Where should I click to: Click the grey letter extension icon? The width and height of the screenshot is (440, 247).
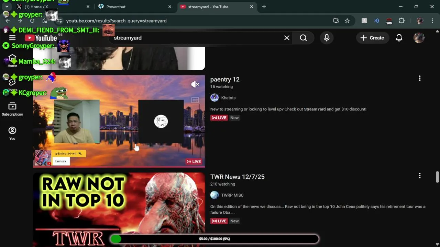364,21
